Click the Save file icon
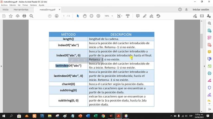This screenshot has height=119, width=213. pyautogui.click(x=4, y=16)
